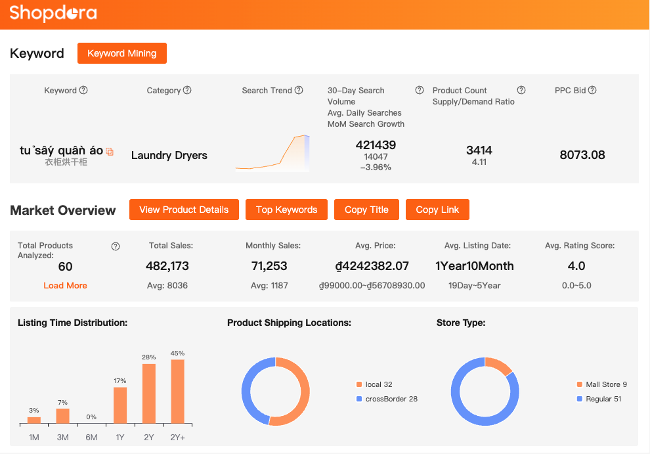The width and height of the screenshot is (650, 454).
Task: Click the Copy Link button
Action: (437, 210)
